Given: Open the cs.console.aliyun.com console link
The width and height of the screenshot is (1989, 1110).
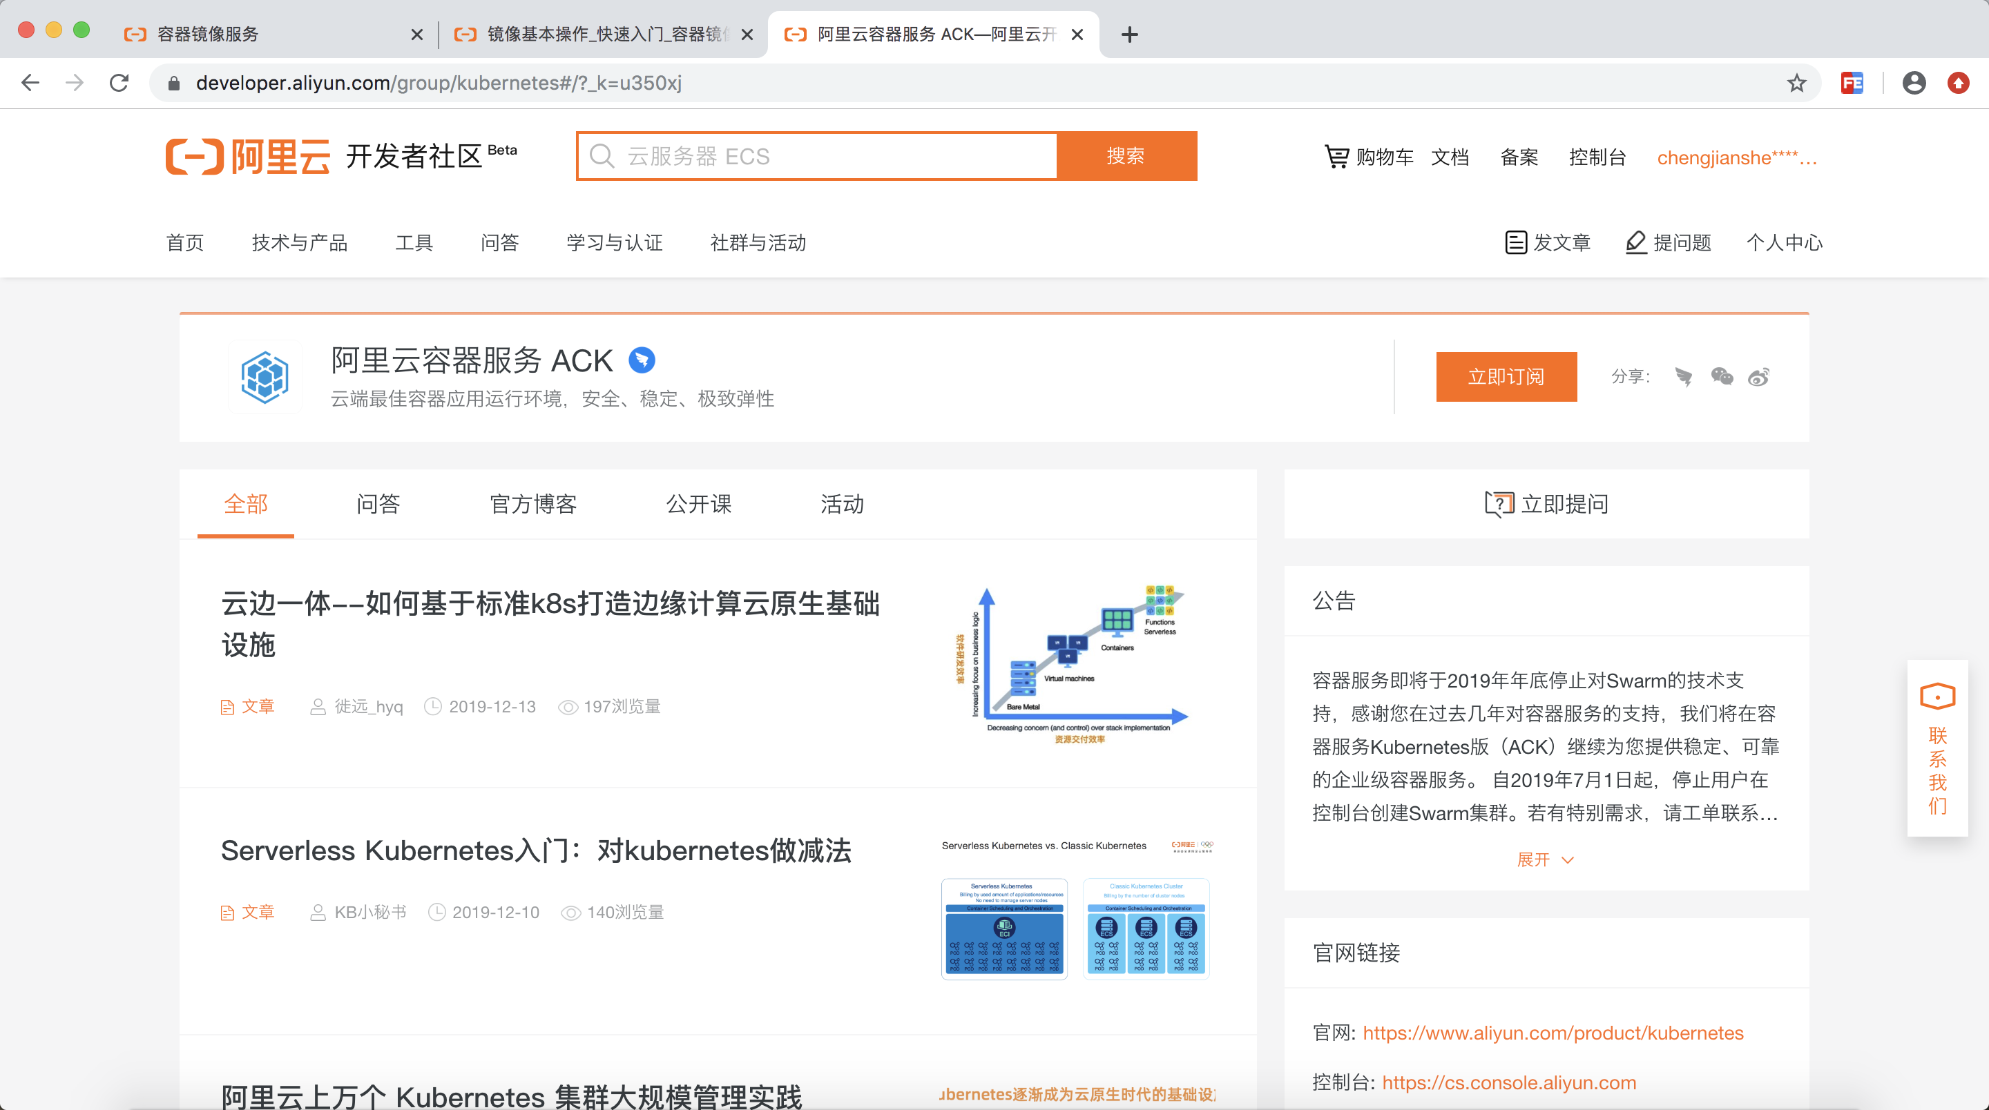Looking at the screenshot, I should (1509, 1082).
